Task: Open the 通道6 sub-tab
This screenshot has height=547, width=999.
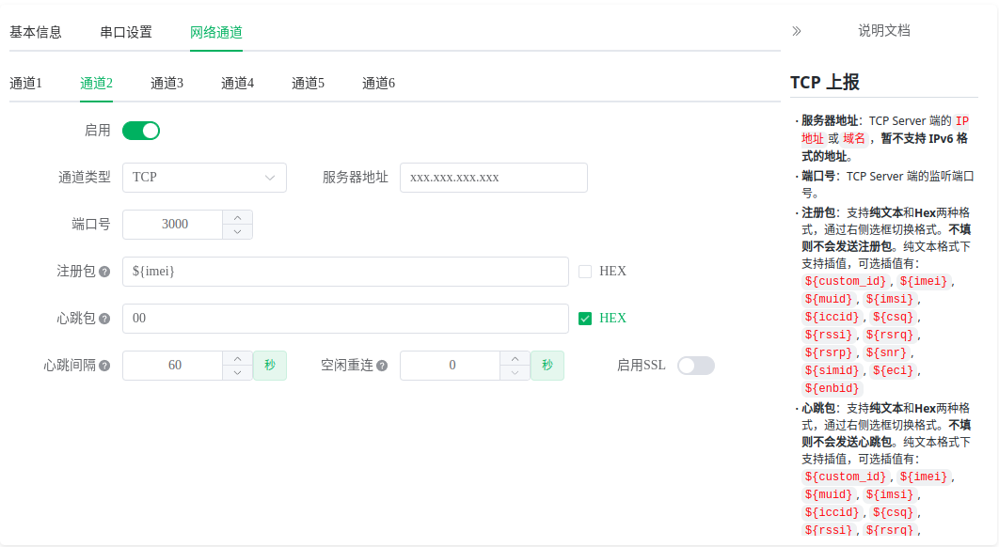Action: coord(378,83)
